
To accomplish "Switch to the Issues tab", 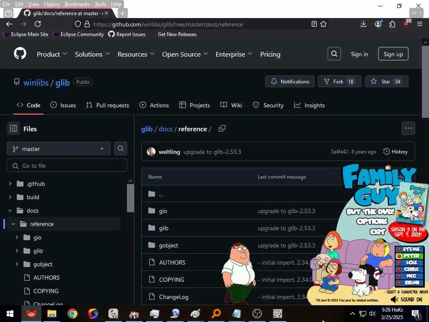I will (63, 105).
